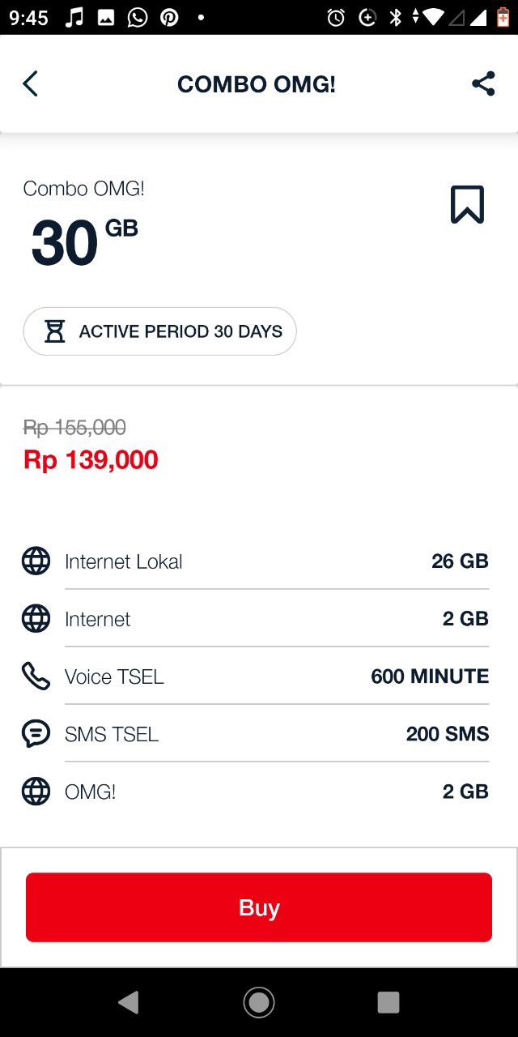Tap the hourglass active period icon
This screenshot has width=518, height=1037.
tap(54, 331)
